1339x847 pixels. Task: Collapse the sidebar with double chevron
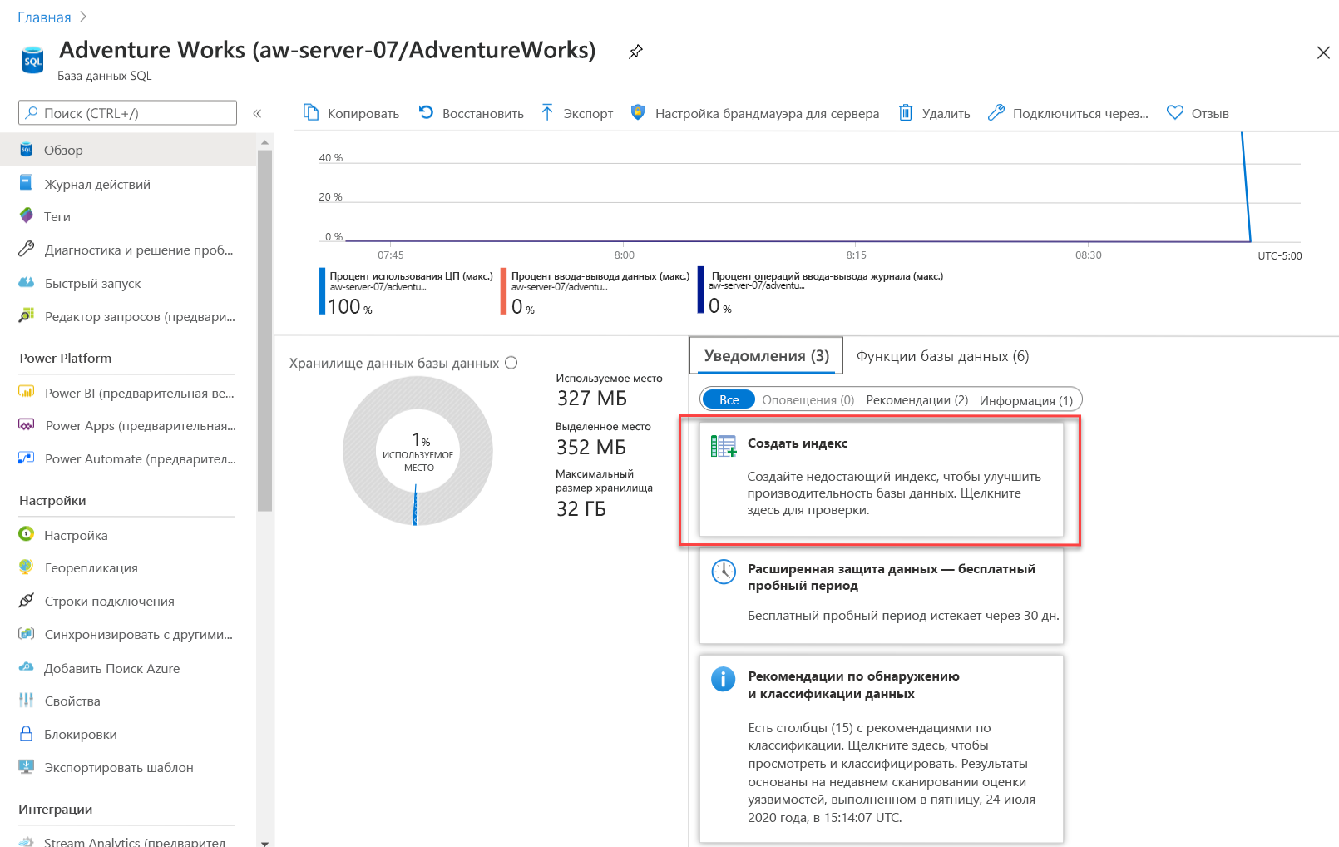[x=257, y=113]
